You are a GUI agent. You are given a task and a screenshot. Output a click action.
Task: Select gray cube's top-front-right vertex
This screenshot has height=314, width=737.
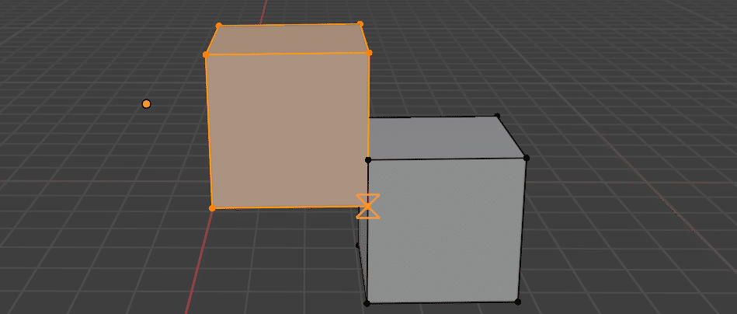click(527, 158)
